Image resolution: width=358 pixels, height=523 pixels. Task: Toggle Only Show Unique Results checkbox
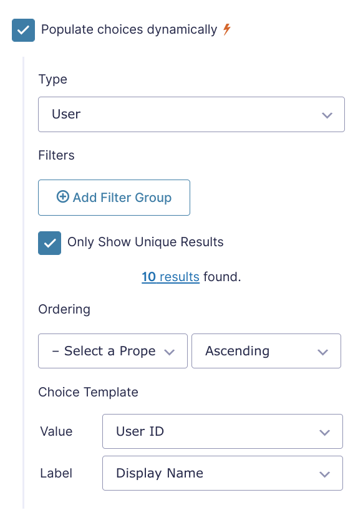coord(50,243)
